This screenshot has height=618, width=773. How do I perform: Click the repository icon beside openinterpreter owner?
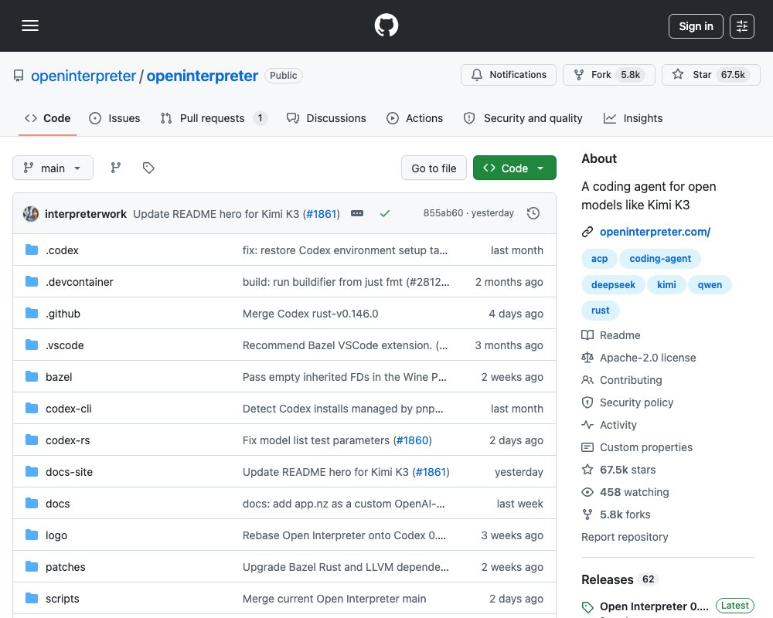(19, 76)
